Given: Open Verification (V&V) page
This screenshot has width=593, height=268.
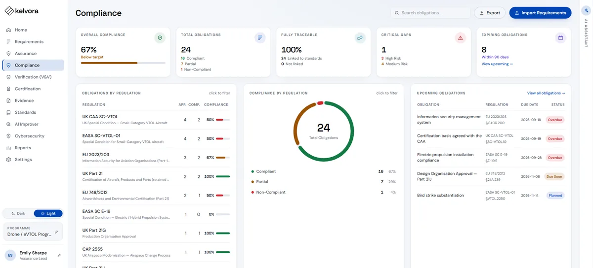Looking at the screenshot, I should tap(33, 77).
